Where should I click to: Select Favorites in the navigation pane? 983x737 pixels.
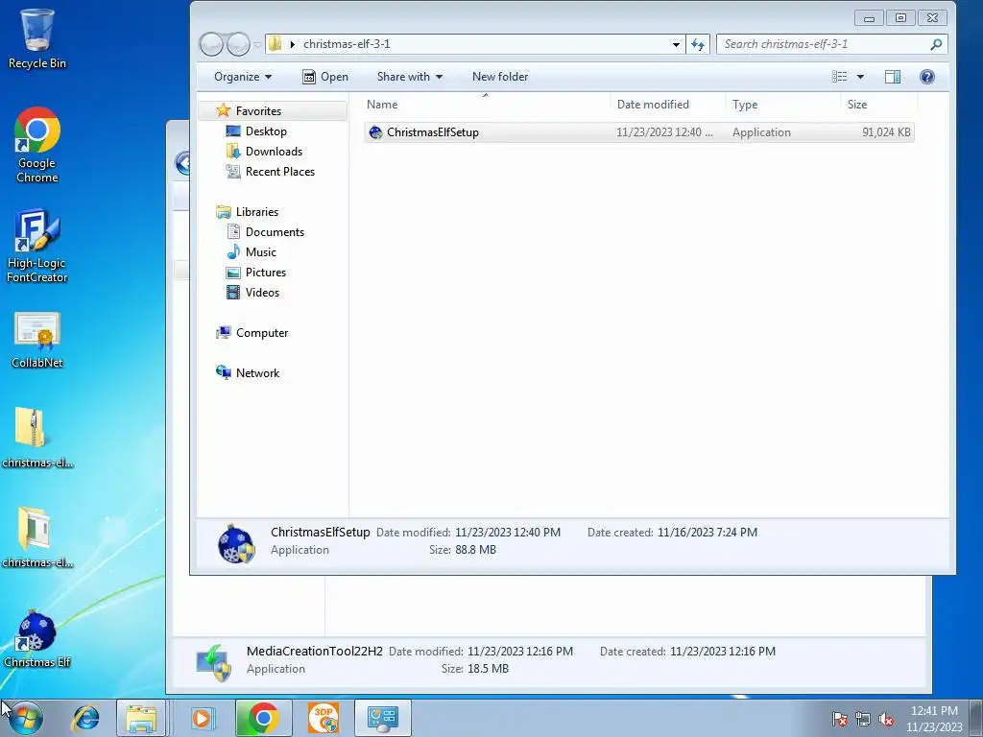[x=258, y=111]
